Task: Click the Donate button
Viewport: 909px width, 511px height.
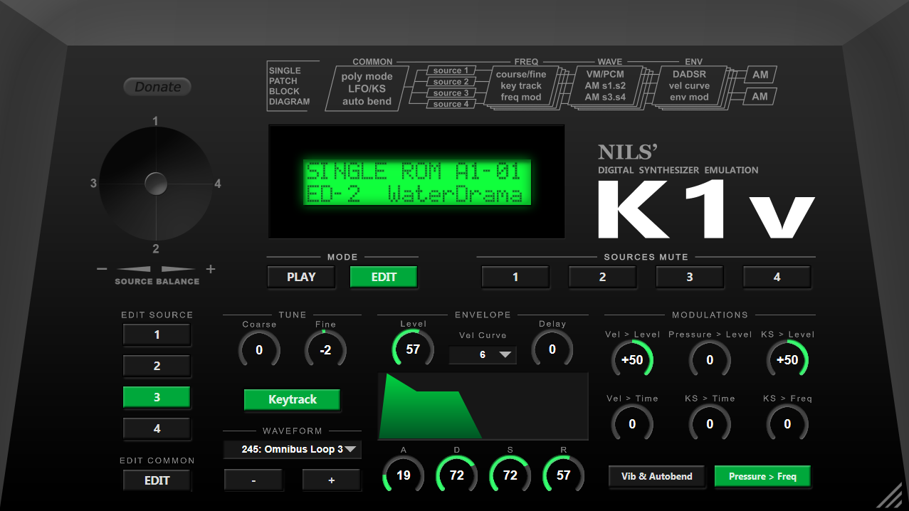Action: (157, 86)
